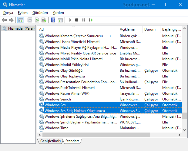Click gear icon beside Windows Kamera Çerçeve Sunucusu

point(42,36)
